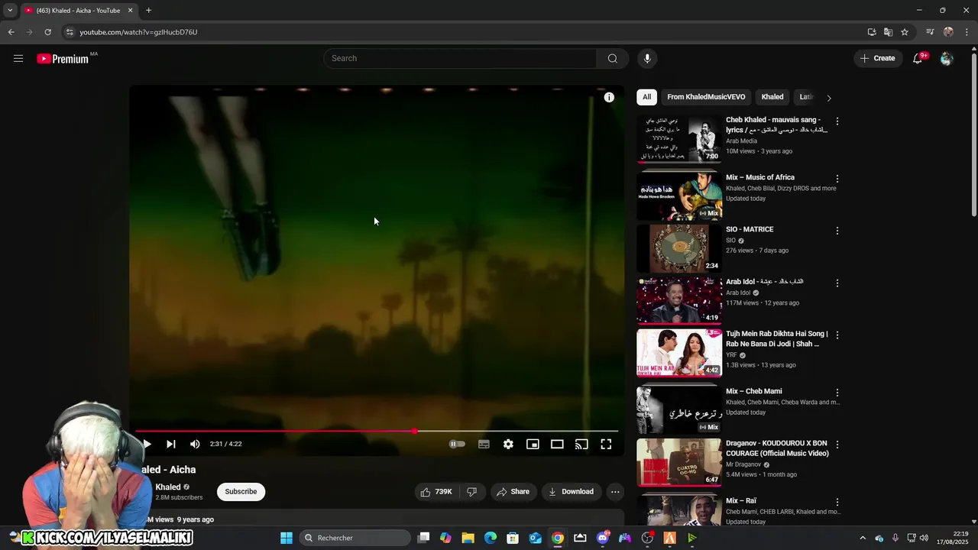Dislike the video

tap(471, 492)
